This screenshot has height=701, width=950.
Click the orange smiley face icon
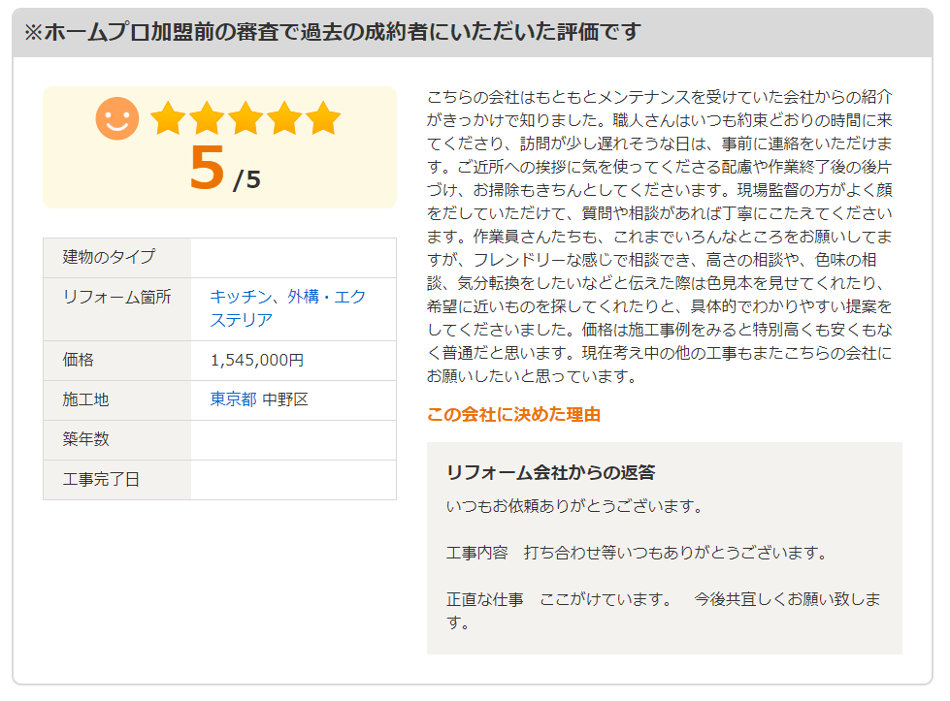coord(117,118)
